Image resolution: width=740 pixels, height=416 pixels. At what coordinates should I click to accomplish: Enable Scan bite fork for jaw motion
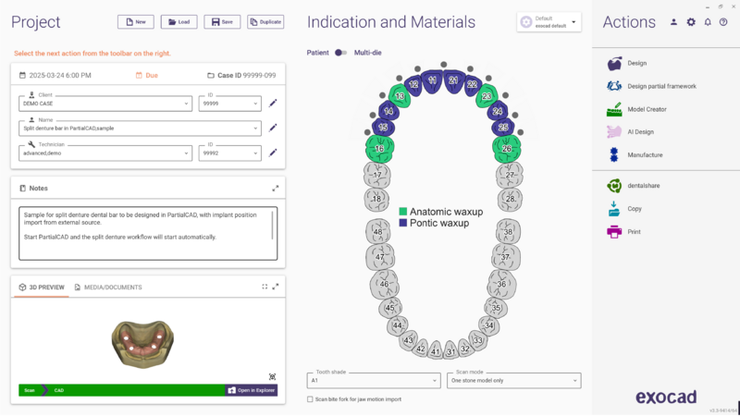[310, 399]
